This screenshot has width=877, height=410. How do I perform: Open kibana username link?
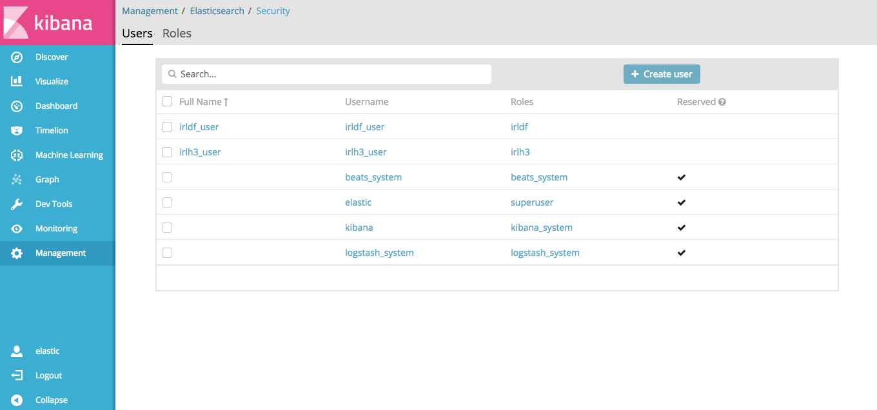(x=359, y=228)
